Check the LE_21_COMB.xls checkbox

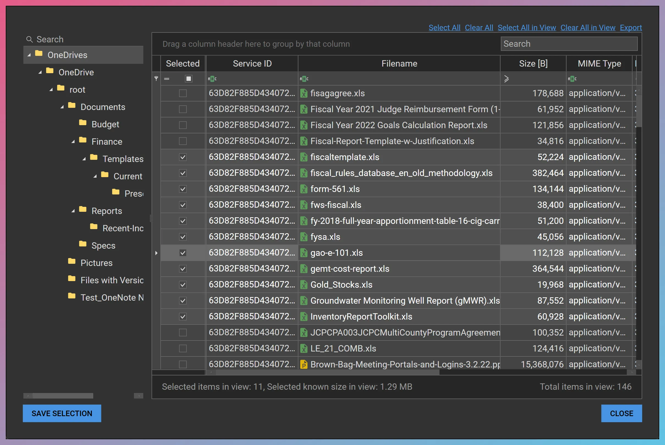pos(183,348)
